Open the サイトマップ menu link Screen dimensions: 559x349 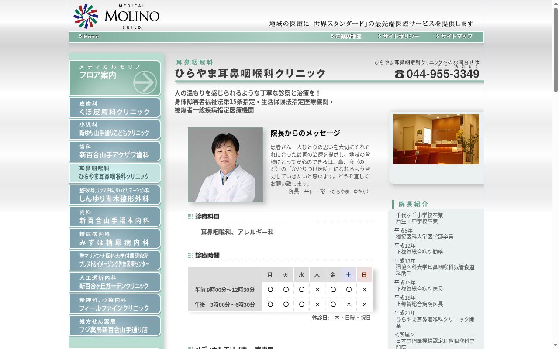(454, 37)
